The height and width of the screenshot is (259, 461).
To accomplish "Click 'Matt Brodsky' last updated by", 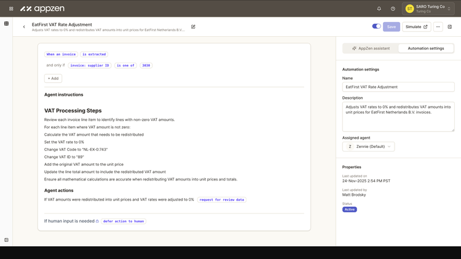I will [x=354, y=195].
